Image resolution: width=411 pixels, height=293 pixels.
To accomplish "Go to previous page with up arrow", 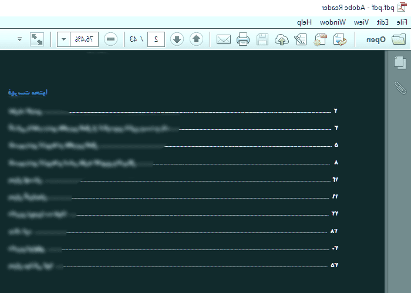I will [196, 39].
